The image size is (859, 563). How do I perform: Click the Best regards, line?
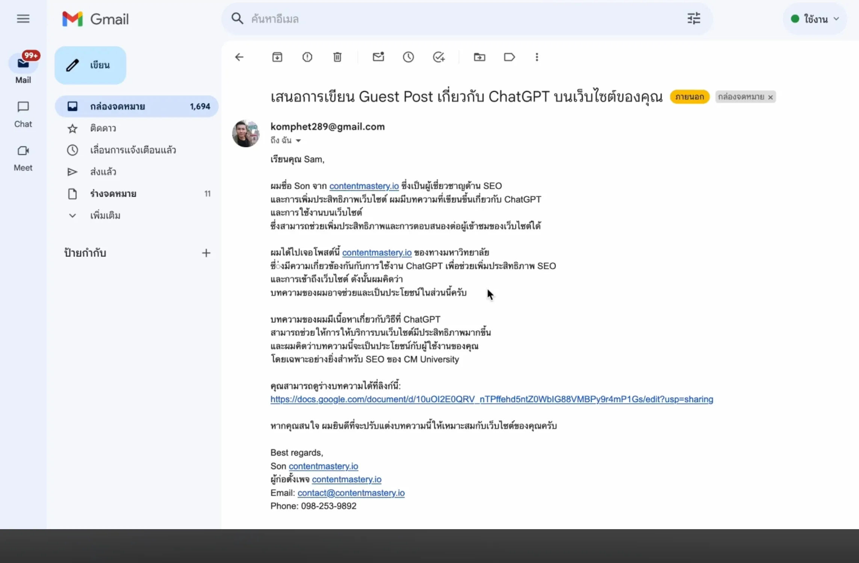296,453
